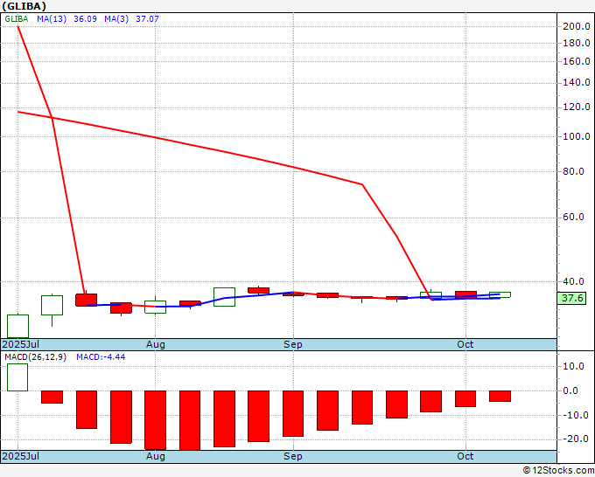
Task: Click the -10.0 MACD axis label
Action: [x=577, y=415]
